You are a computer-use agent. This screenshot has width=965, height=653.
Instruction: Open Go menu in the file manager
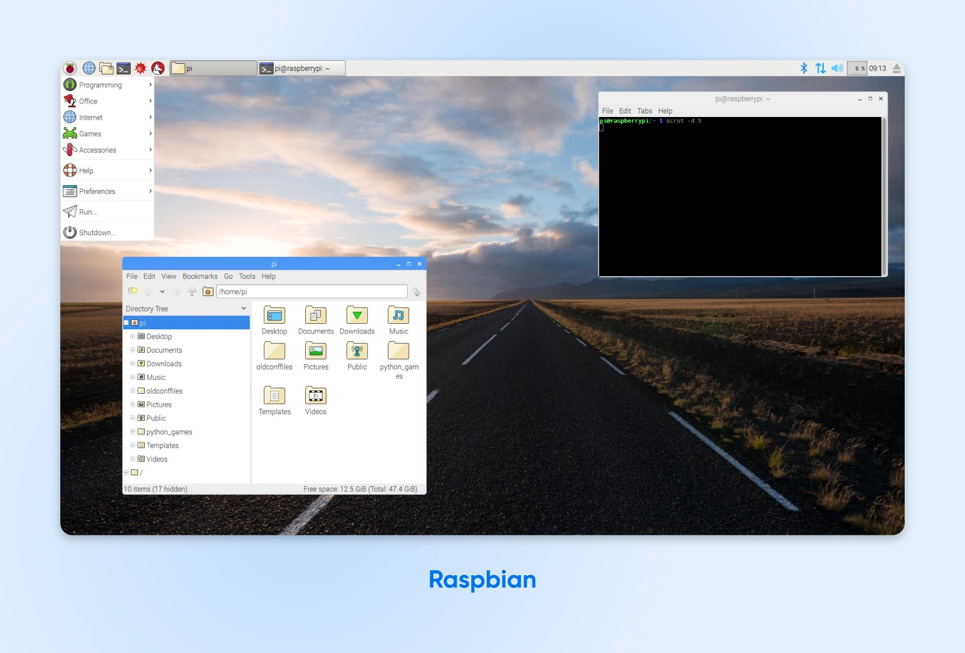click(228, 276)
